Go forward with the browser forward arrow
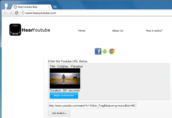 pyautogui.click(x=11, y=13)
